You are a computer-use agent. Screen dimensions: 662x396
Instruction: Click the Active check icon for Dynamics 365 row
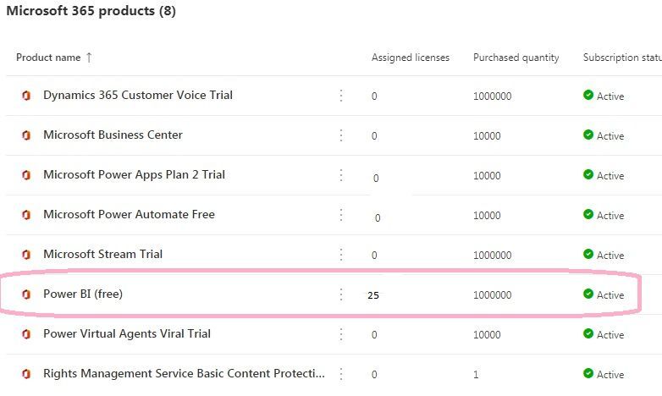(x=588, y=96)
